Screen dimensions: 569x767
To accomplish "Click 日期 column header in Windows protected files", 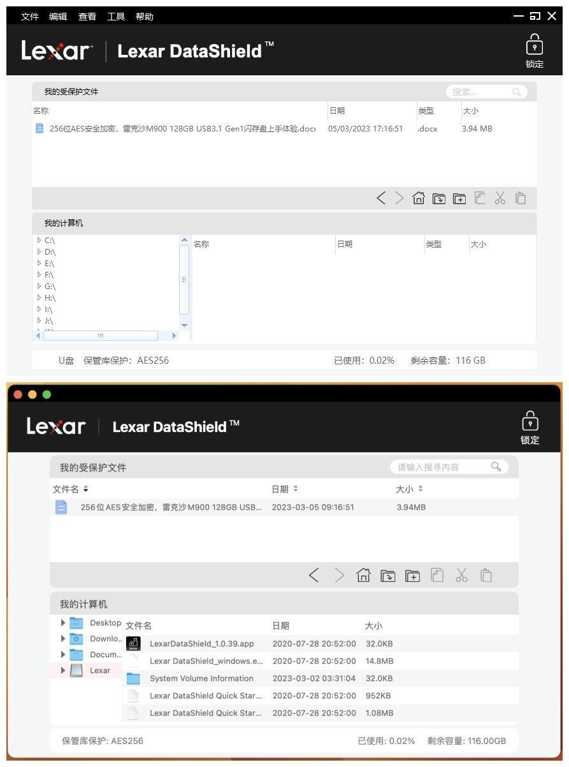I will [x=336, y=111].
